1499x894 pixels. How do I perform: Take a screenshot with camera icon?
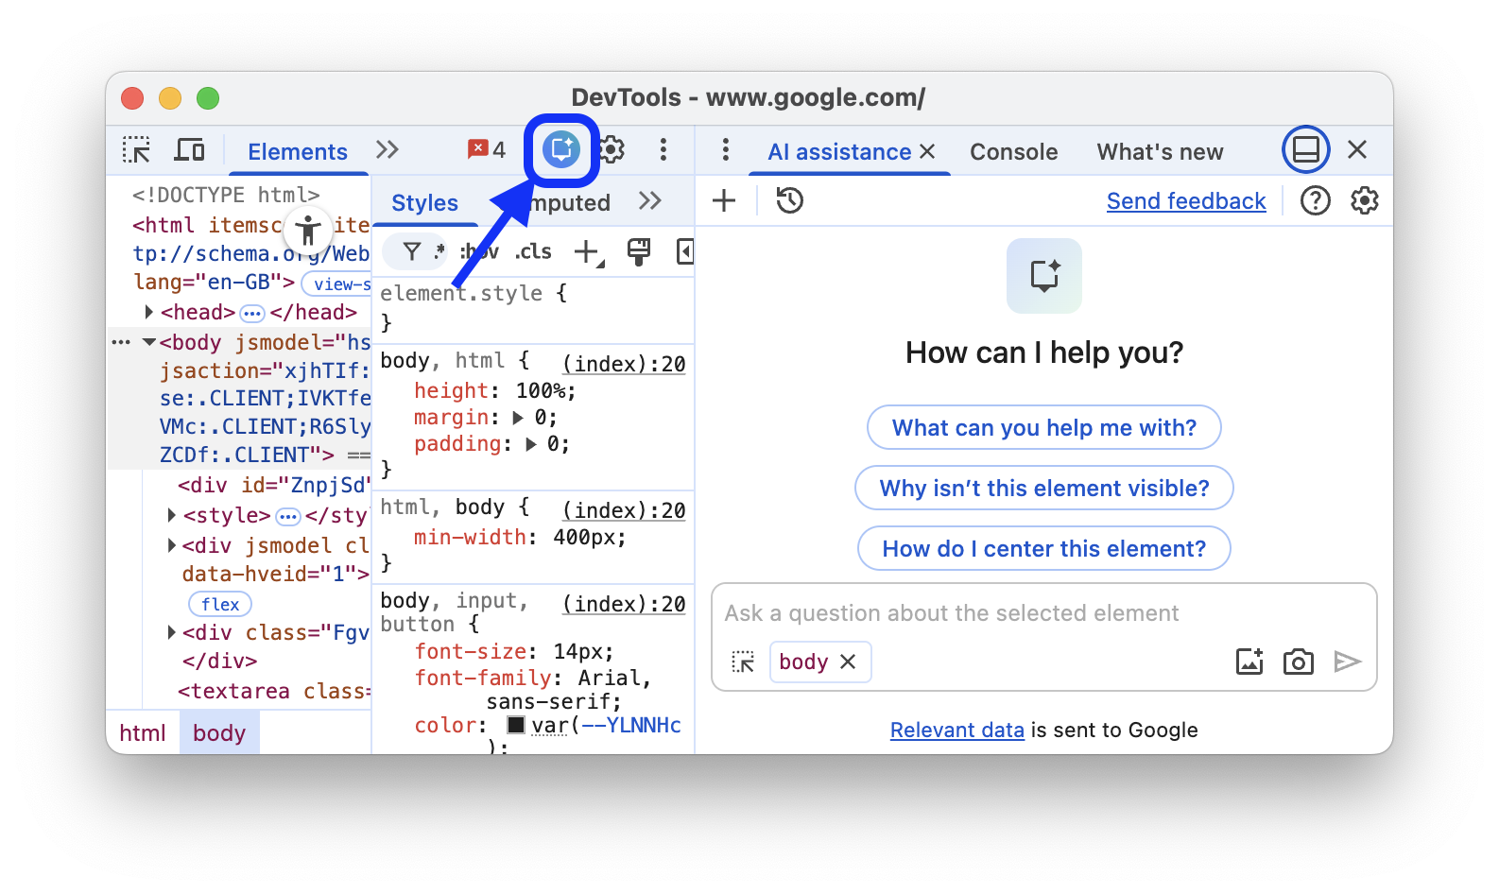(1298, 662)
